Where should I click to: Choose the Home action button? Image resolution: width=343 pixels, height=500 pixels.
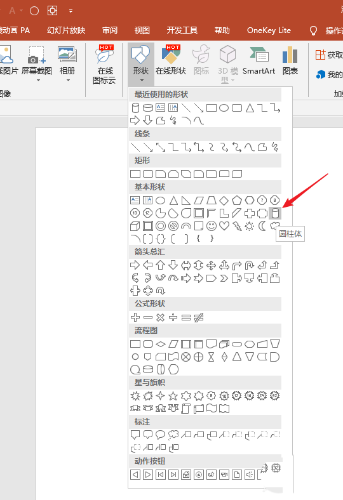click(186, 475)
